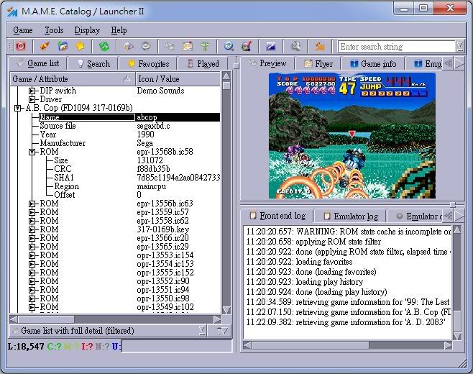Select the Preview tab
The height and width of the screenshot is (374, 473).
click(267, 63)
